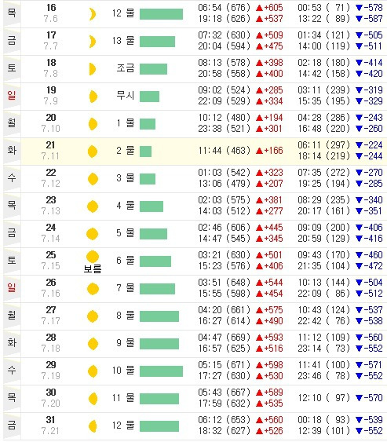The height and width of the screenshot is (442, 387).
Task: Click high tide time 04:47 (669)
Action: click(224, 338)
